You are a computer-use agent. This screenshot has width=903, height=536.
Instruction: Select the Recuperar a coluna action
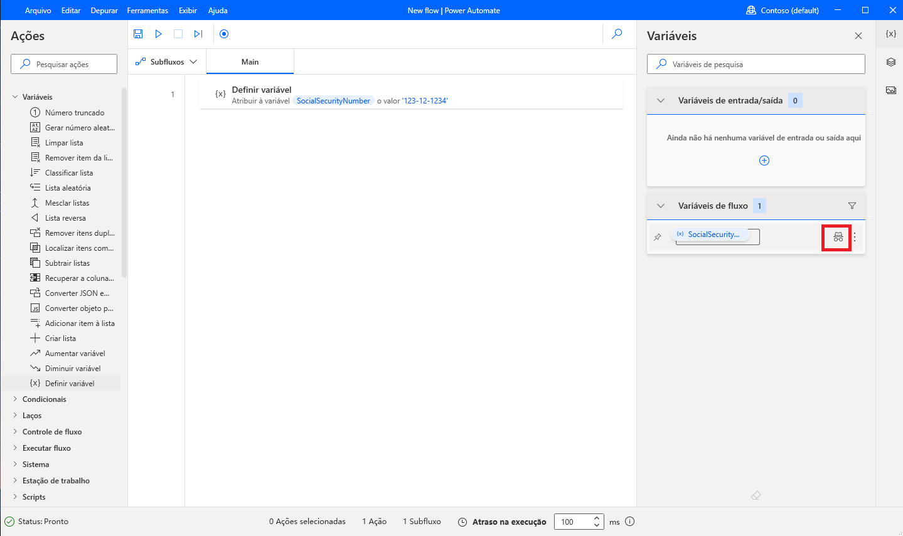pos(72,278)
